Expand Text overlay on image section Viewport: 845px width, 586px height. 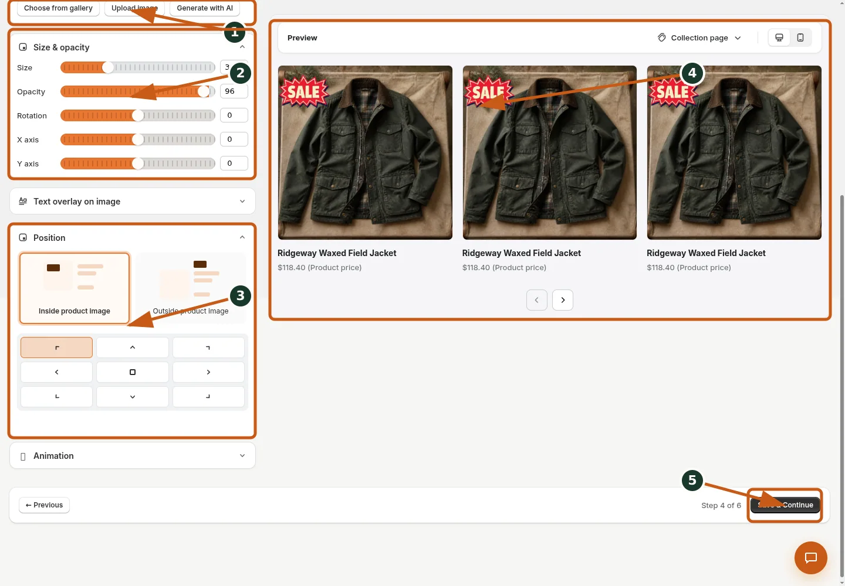click(242, 201)
